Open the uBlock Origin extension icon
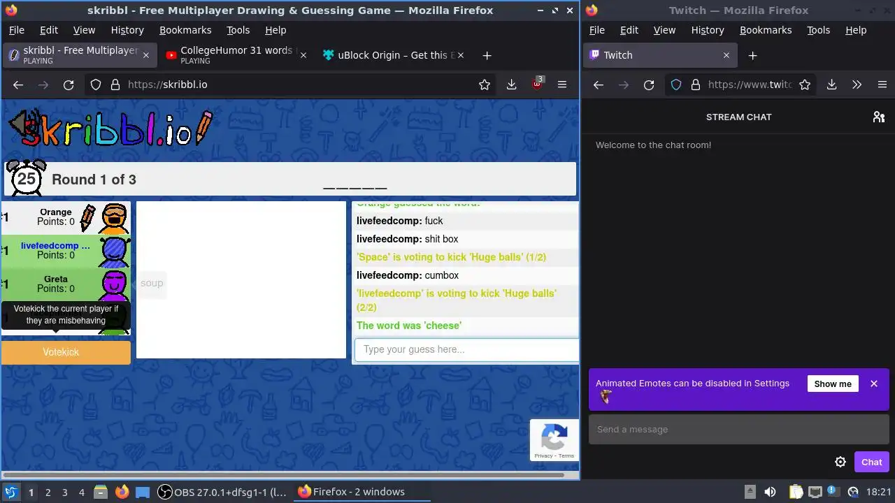The image size is (895, 503). click(537, 84)
